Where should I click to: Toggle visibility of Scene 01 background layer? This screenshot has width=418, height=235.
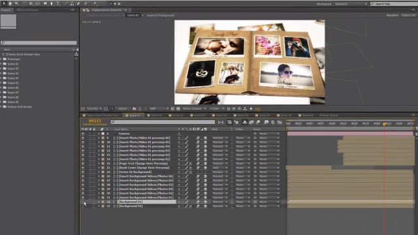(83, 172)
